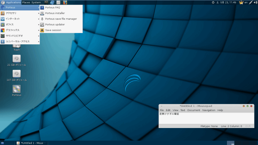Open the blue file manager launcher icon
The height and width of the screenshot is (145, 258).
coord(52,2)
